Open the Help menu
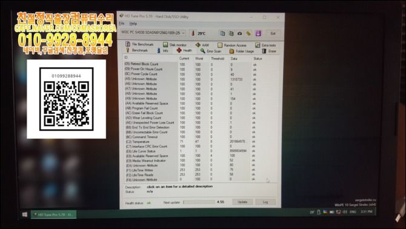The width and height of the screenshot is (406, 229). 133,24
